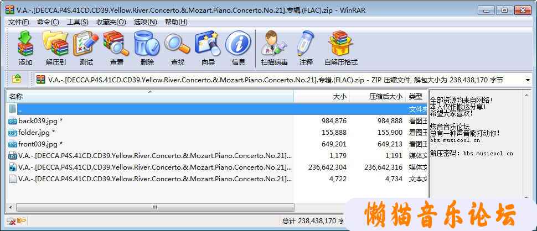Click comment pane scrollbar up arrow
537x231 pixels.
pyautogui.click(x=527, y=96)
